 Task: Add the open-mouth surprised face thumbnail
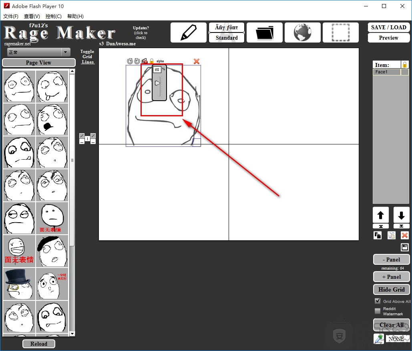click(52, 119)
